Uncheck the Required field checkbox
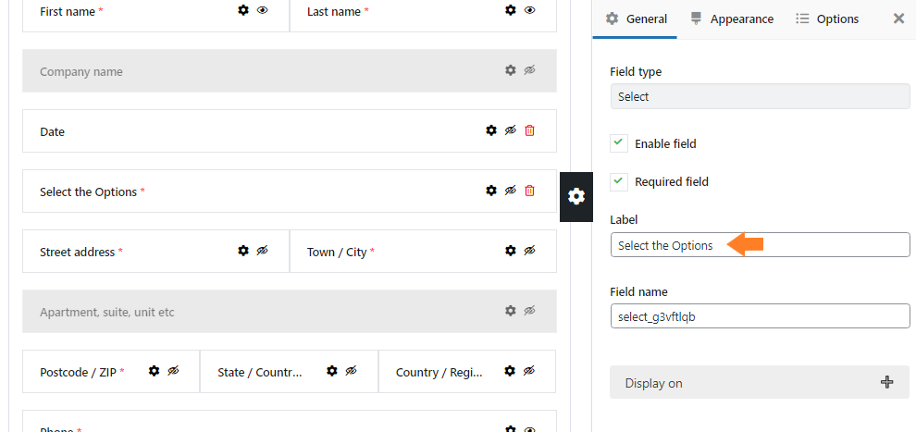Screen dimensions: 916x432 (619, 181)
